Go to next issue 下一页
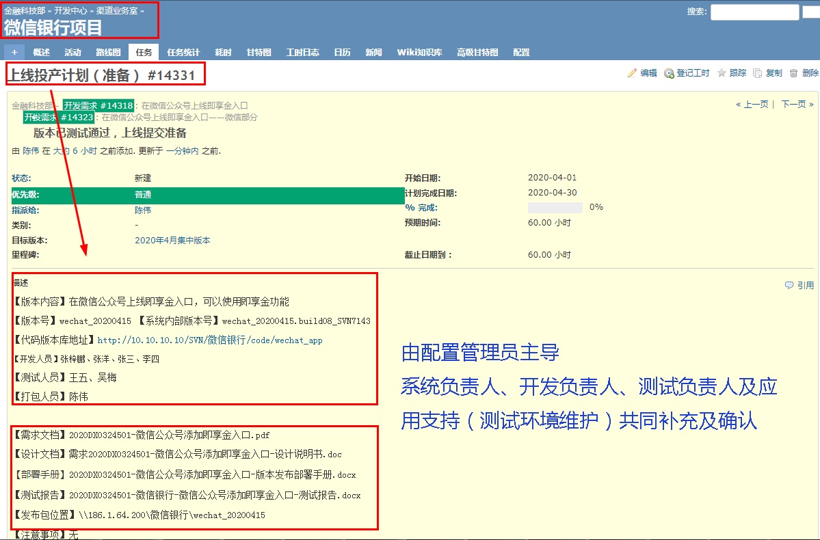The image size is (820, 540). [x=797, y=105]
